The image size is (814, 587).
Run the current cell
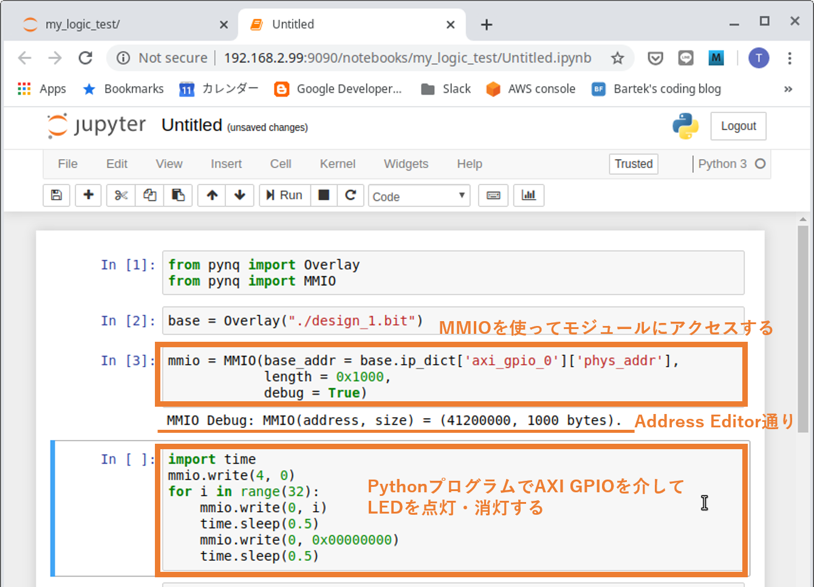point(284,195)
